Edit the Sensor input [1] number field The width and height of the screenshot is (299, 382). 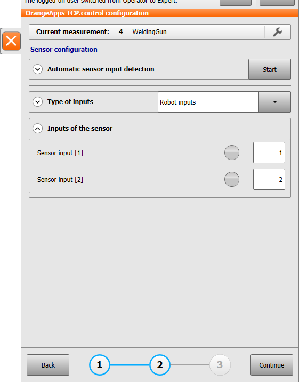[x=269, y=153]
